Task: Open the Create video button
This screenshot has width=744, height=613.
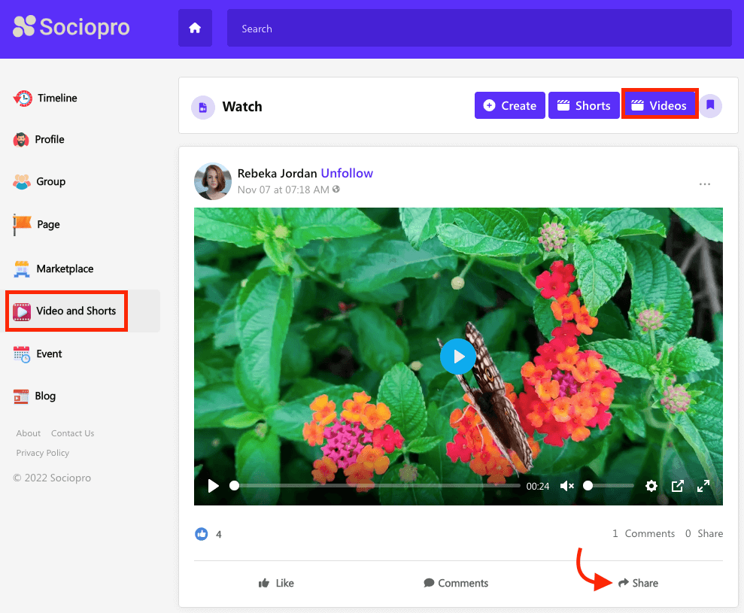Action: click(x=509, y=105)
